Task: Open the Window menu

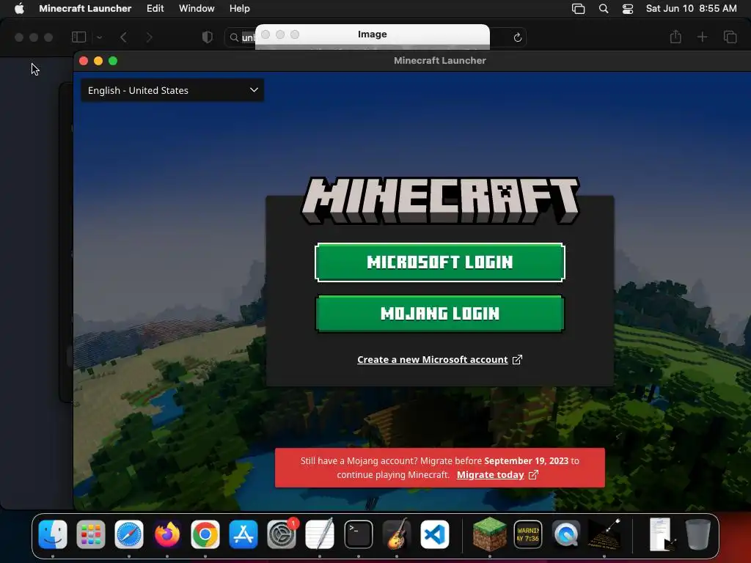Action: point(197,9)
